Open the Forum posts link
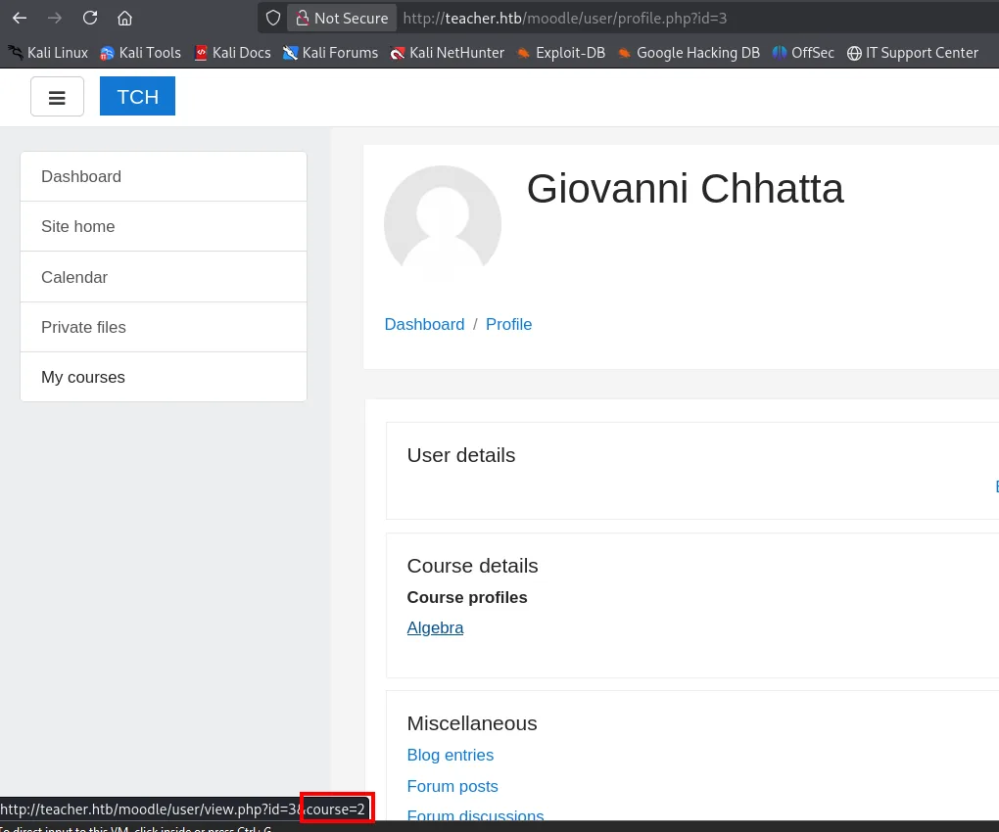 tap(452, 786)
